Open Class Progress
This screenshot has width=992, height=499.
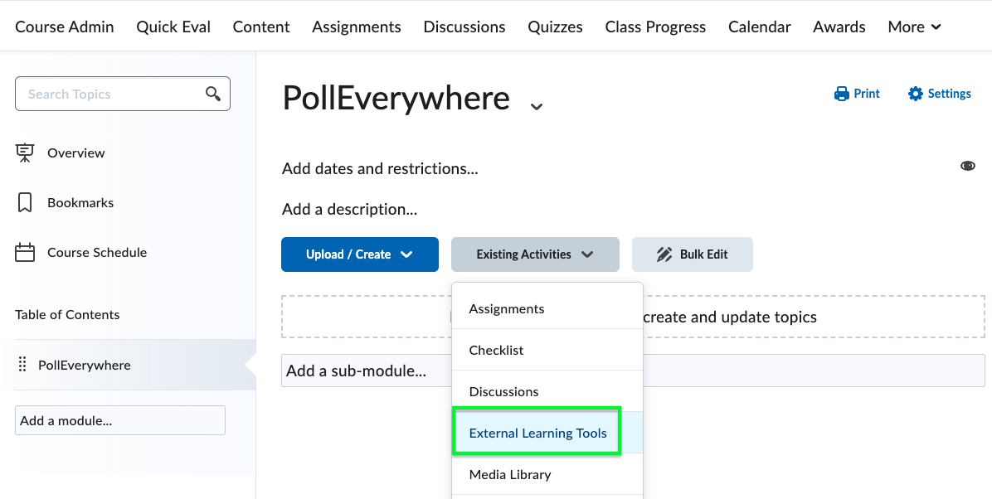tap(655, 27)
